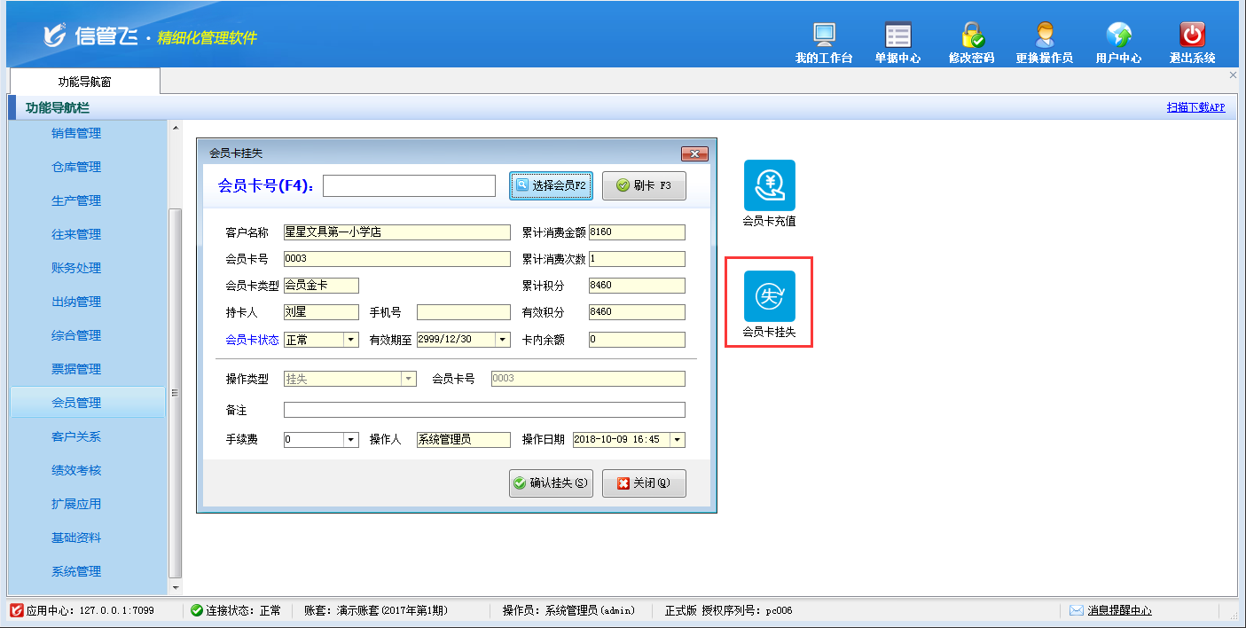
Task: Click the 会员卡号(F4) input field
Action: [409, 185]
